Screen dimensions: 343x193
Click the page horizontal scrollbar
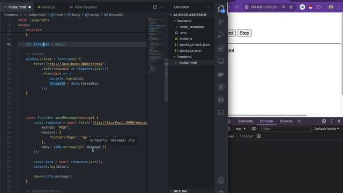coord(267,116)
